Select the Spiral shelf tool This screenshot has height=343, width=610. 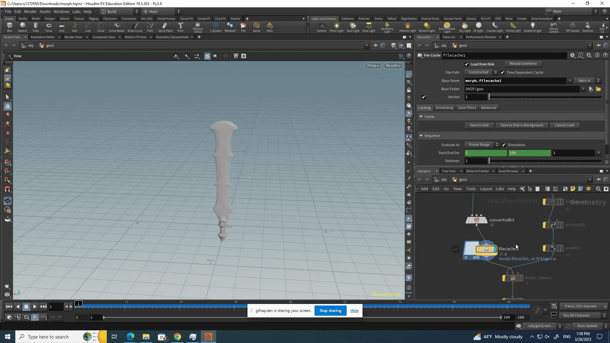(x=256, y=27)
